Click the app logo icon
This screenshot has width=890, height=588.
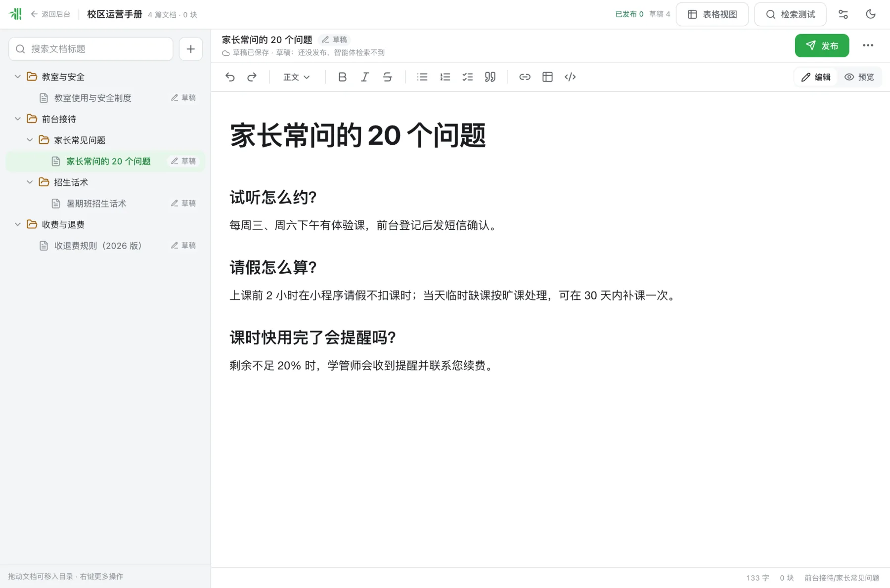pos(15,14)
